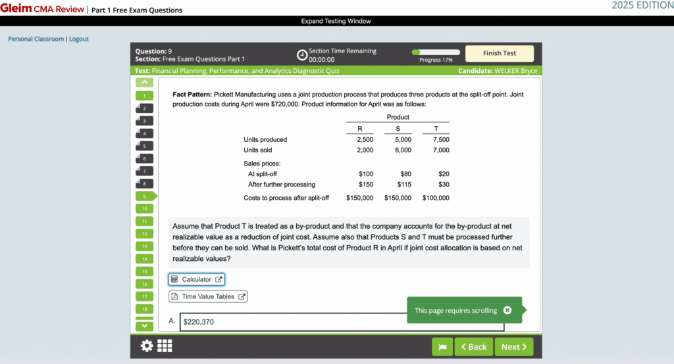This screenshot has height=364, width=674.
Task: Flag this question for review
Action: tap(442, 347)
